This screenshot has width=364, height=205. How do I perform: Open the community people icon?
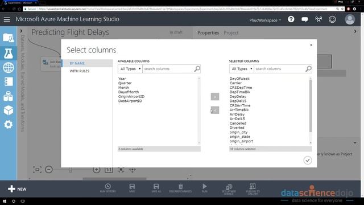(x=318, y=19)
